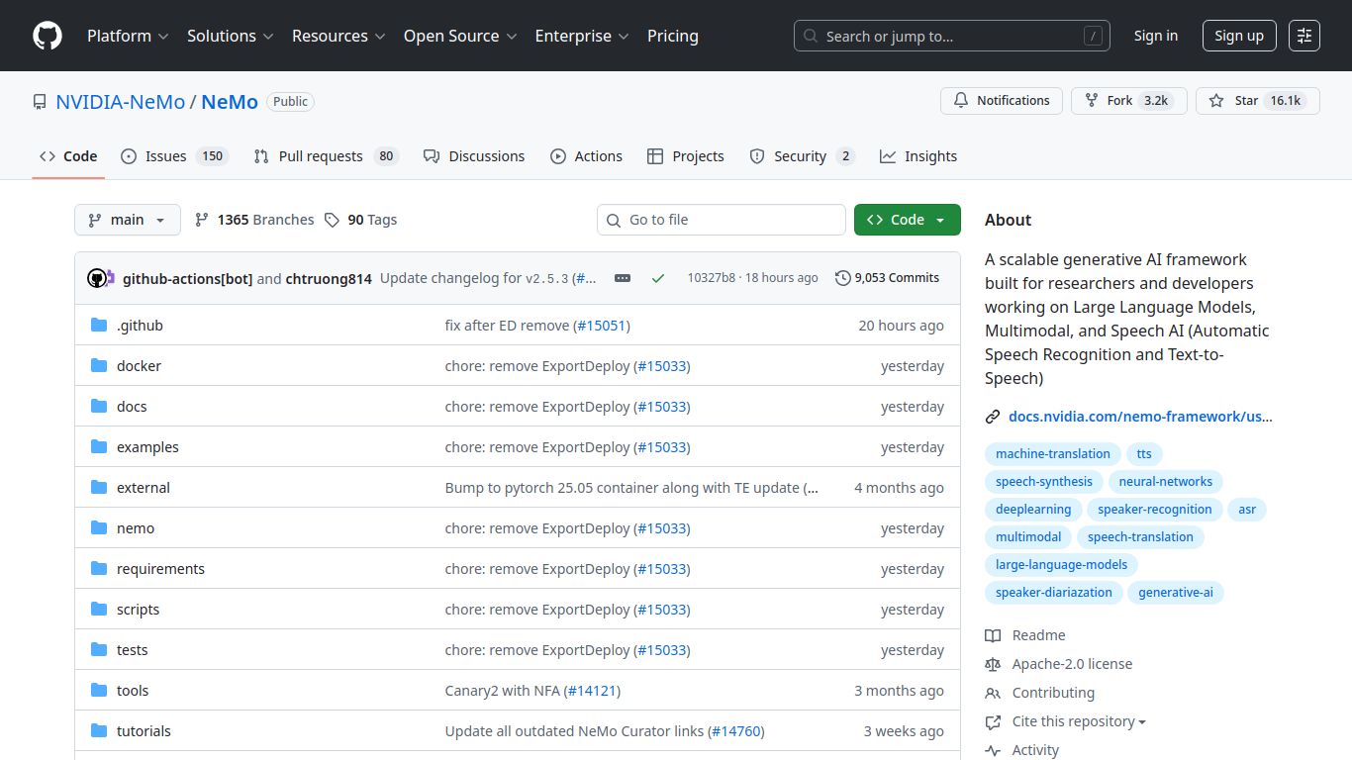Viewport: 1352px width, 760px height.
Task: Expand commit message ellipsis button
Action: tap(623, 278)
